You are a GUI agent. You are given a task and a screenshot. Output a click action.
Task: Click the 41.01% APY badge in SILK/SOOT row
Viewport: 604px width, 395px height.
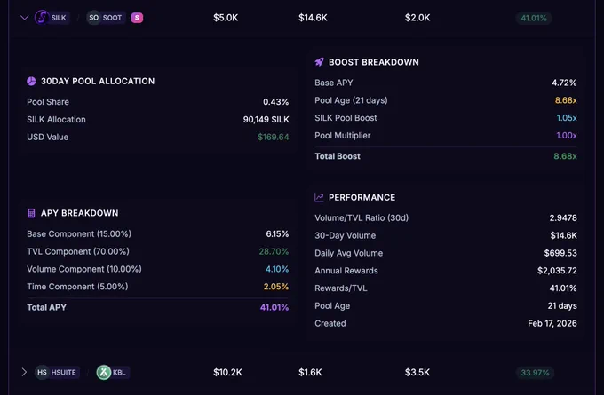(534, 18)
